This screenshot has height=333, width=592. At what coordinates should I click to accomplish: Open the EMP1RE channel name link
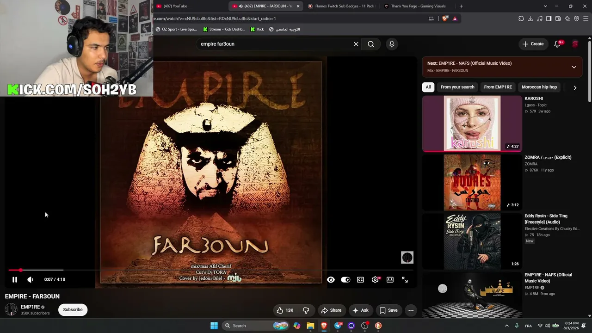[30, 307]
